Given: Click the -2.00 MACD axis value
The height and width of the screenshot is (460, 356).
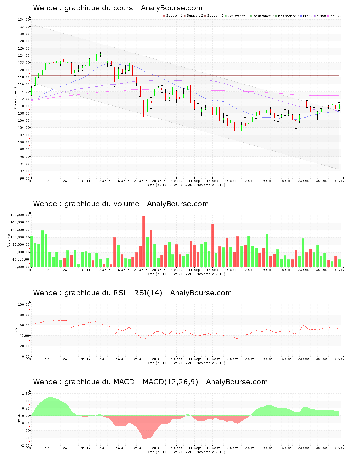Looking at the screenshot, I should click(25, 445).
